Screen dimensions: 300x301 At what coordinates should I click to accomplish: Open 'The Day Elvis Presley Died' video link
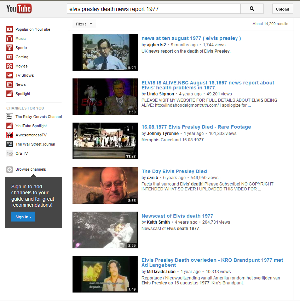pyautogui.click(x=174, y=171)
